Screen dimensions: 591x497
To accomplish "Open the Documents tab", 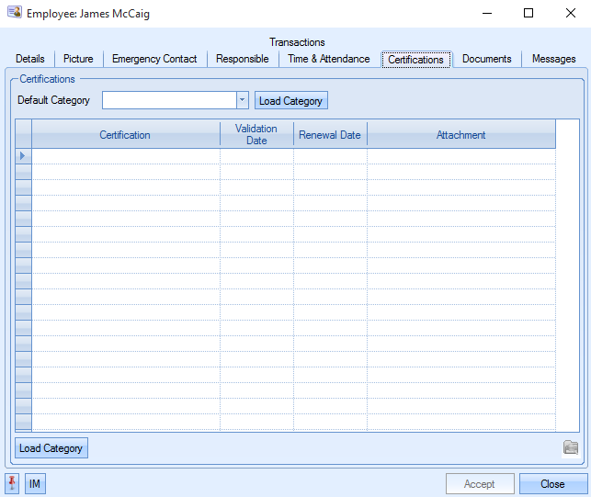I will click(x=486, y=59).
